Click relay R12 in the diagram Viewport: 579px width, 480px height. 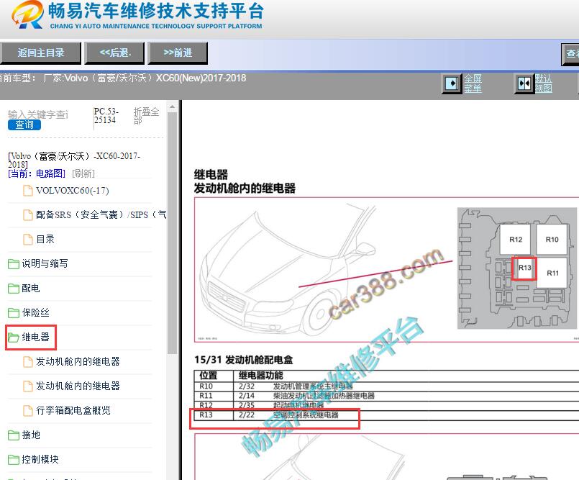[x=516, y=240]
